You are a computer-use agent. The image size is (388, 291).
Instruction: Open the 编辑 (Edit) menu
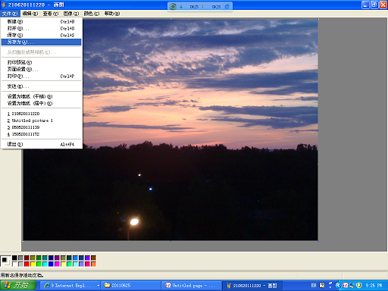pos(30,14)
